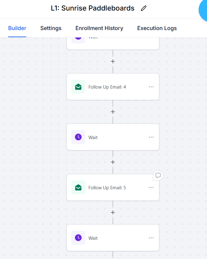Edit the workflow name with pencil icon
This screenshot has width=207, height=259.
[x=143, y=8]
